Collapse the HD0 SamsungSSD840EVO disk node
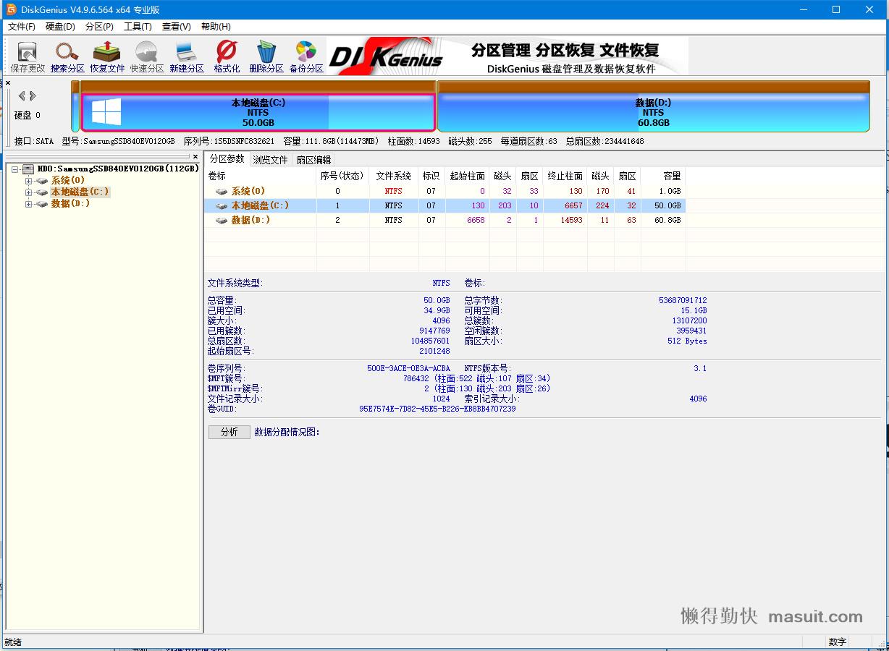The width and height of the screenshot is (889, 651). 15,169
